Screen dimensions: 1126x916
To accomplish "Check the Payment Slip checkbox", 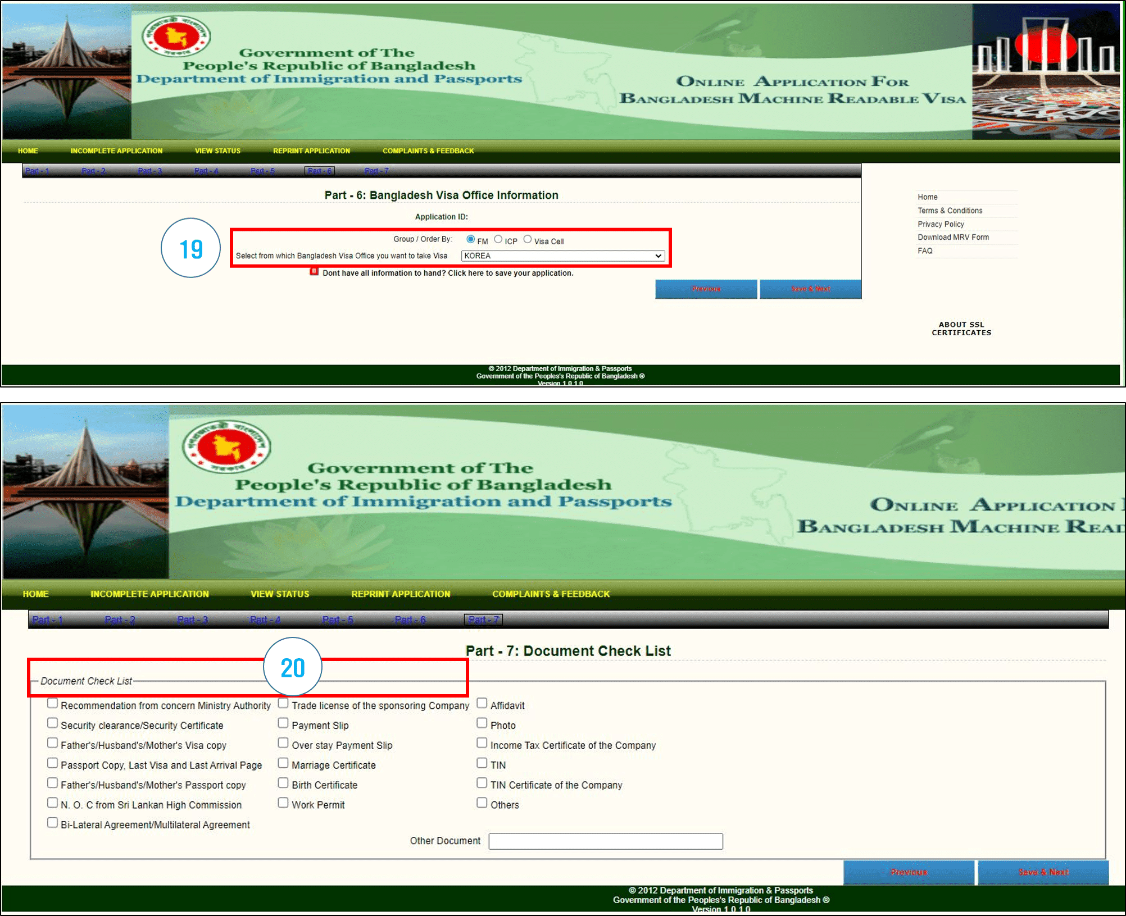I will tap(283, 723).
